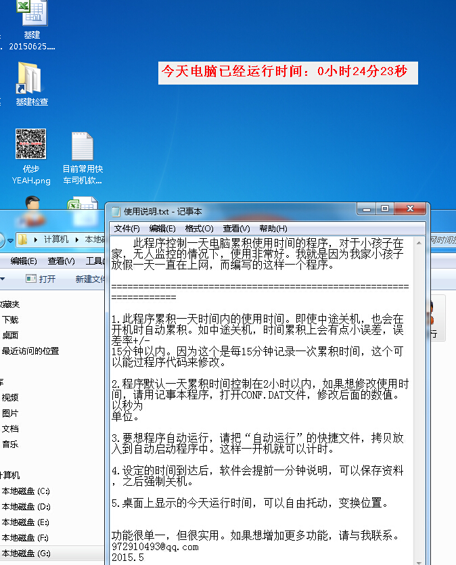Open the 工具 menu in Explorer window
Screen dimensions: 456x565
(x=95, y=261)
